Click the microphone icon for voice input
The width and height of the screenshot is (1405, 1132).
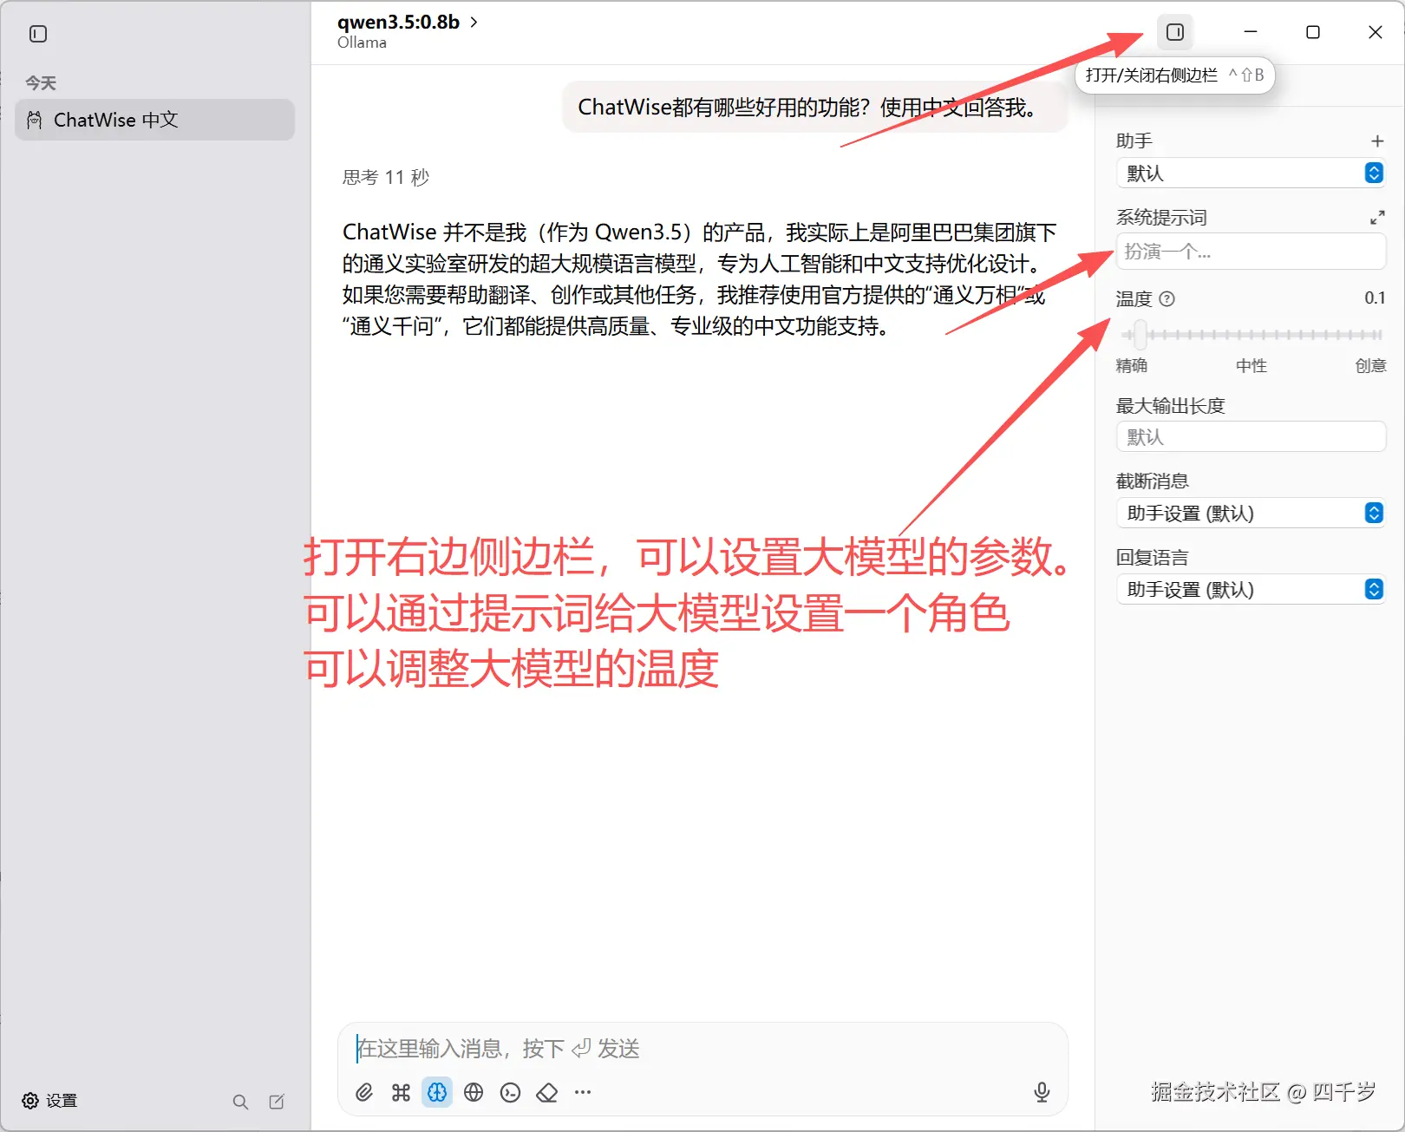point(1041,1092)
